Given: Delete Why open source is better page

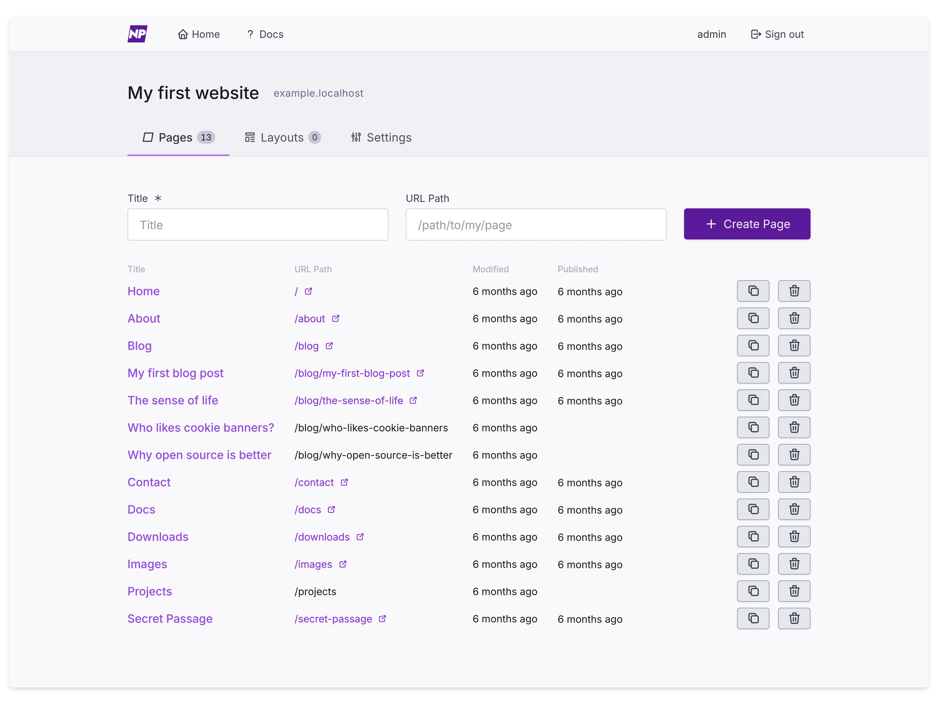Looking at the screenshot, I should 794,455.
